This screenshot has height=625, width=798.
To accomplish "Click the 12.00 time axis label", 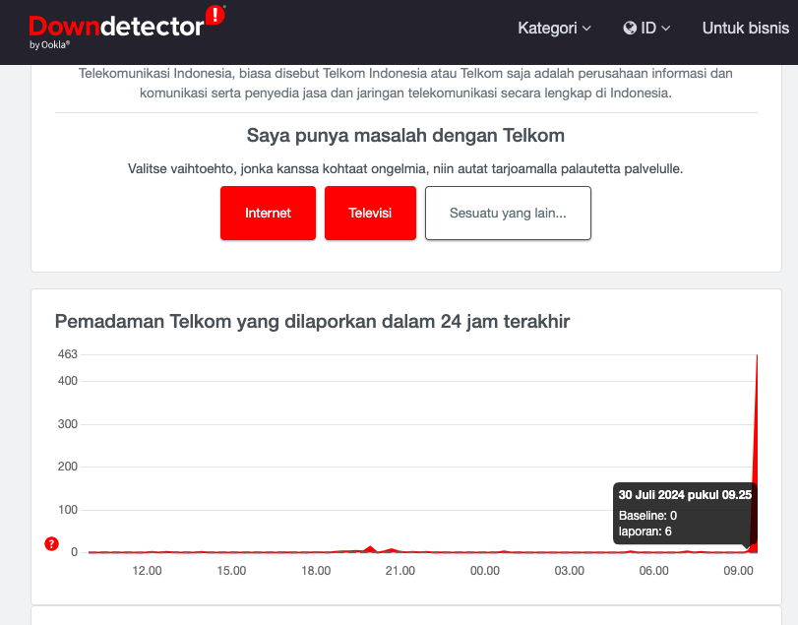I will coord(147,571).
